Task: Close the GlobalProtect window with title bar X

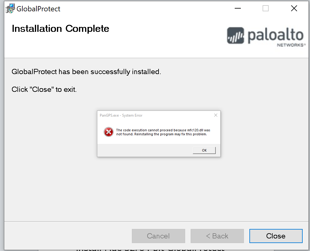Action: 294,8
